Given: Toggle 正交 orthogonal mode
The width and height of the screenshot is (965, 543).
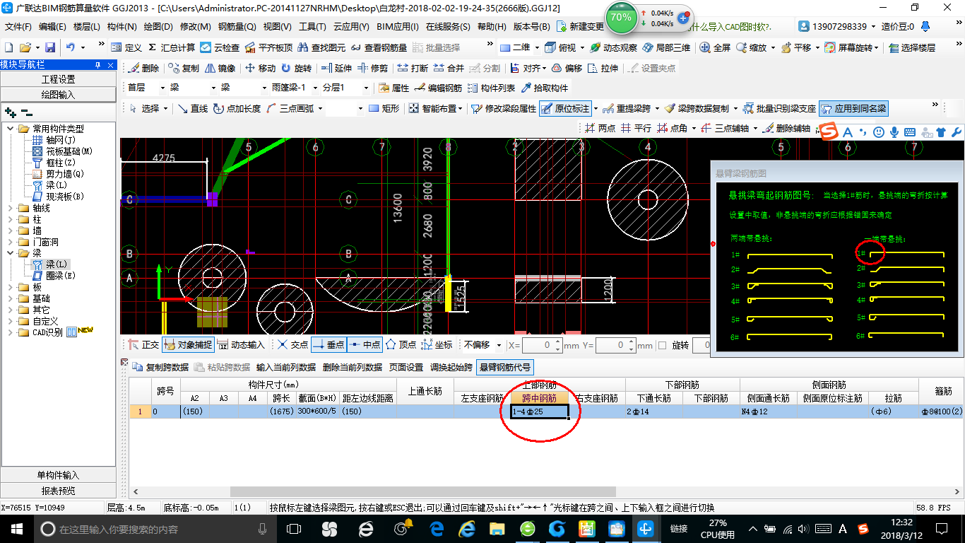Looking at the screenshot, I should tap(143, 345).
